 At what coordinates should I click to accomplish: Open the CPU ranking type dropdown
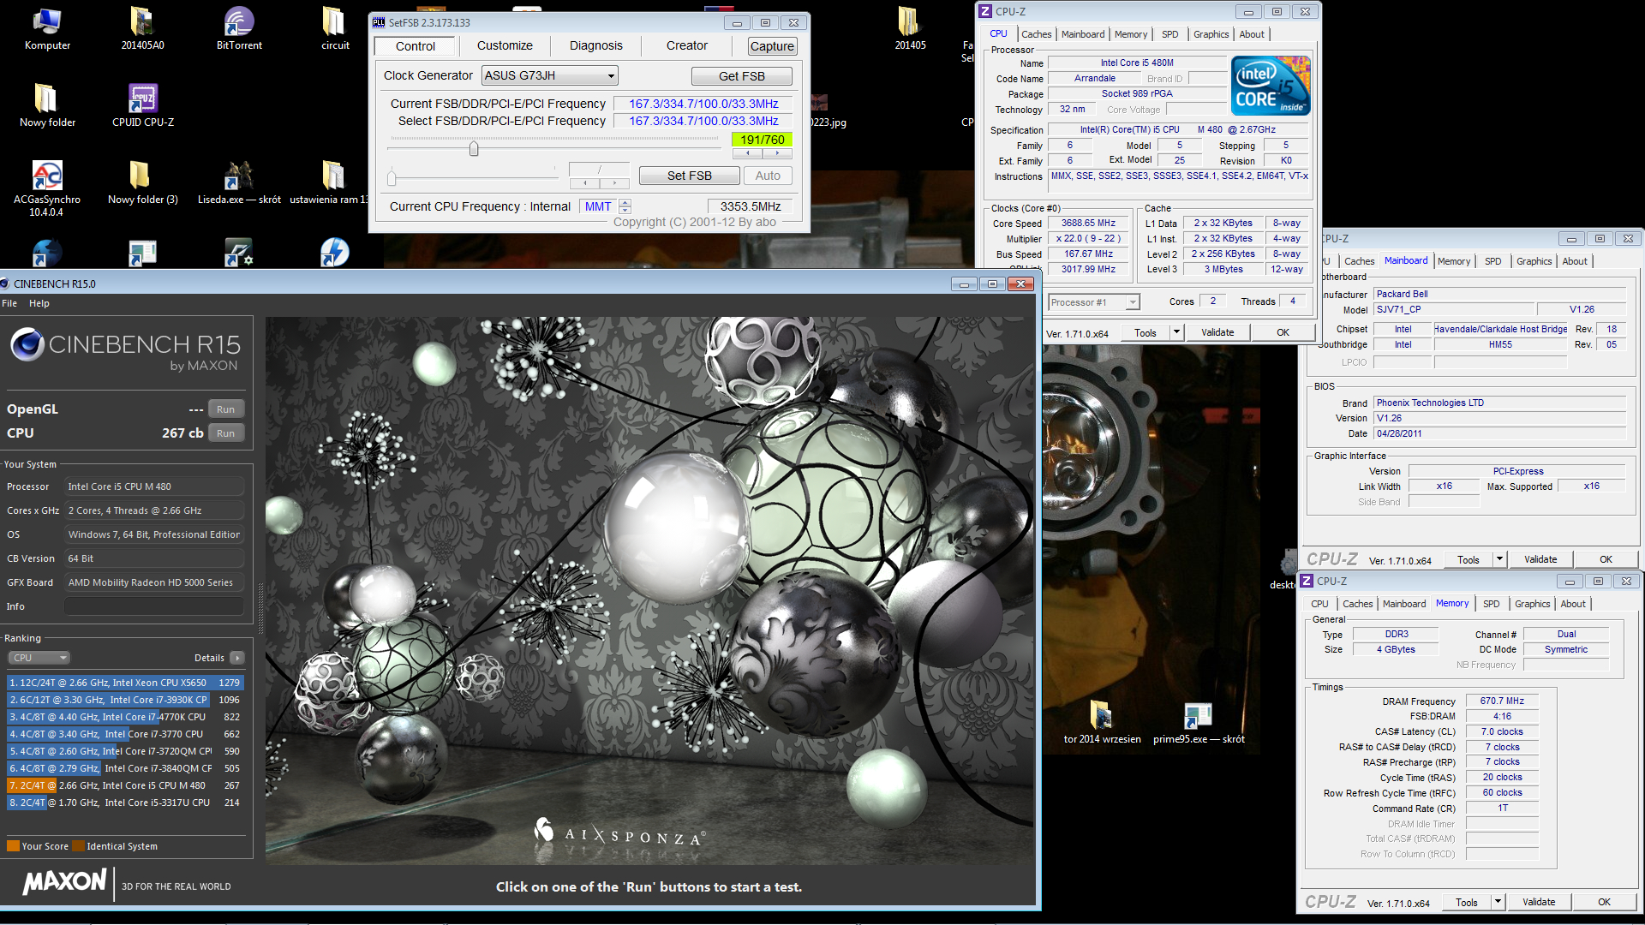(39, 658)
